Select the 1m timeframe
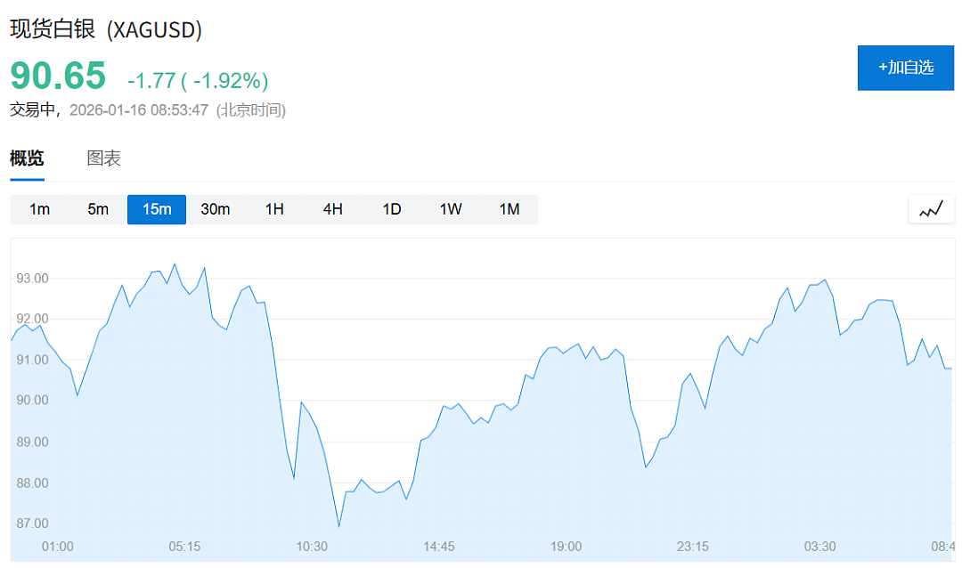The height and width of the screenshot is (568, 962). point(39,209)
